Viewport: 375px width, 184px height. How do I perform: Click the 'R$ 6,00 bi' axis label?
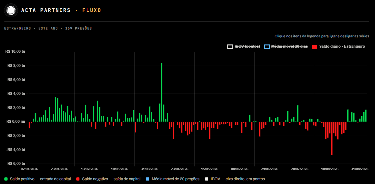pyautogui.click(x=16, y=79)
